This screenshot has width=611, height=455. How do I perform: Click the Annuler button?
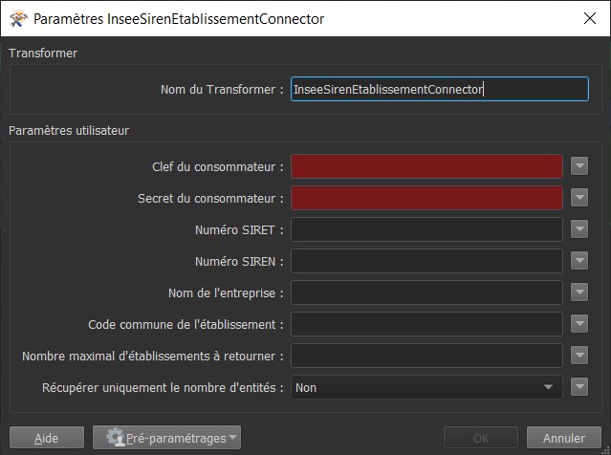[564, 438]
